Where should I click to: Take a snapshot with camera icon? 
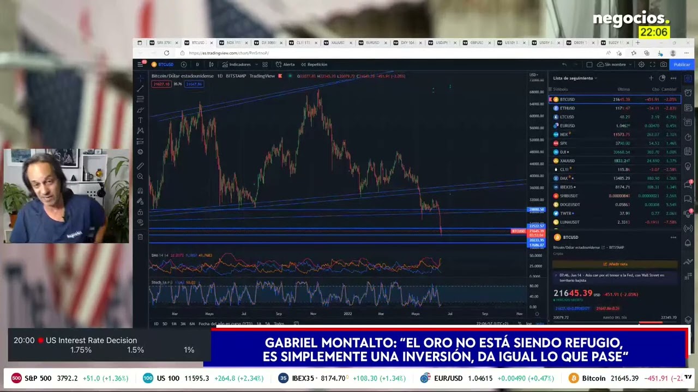click(663, 64)
